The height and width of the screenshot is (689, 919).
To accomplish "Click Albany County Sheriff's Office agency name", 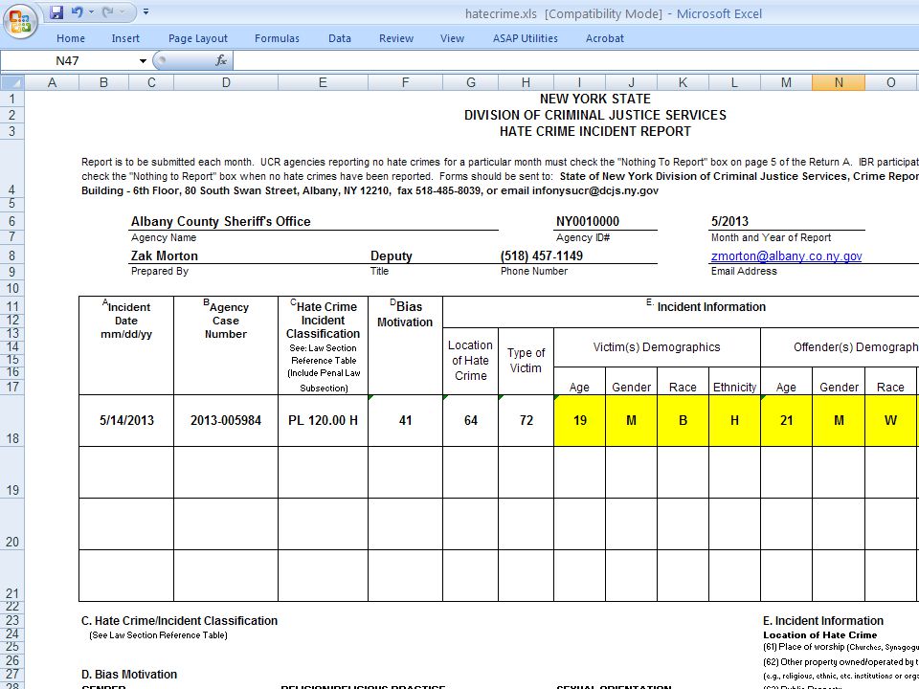I will click(220, 221).
